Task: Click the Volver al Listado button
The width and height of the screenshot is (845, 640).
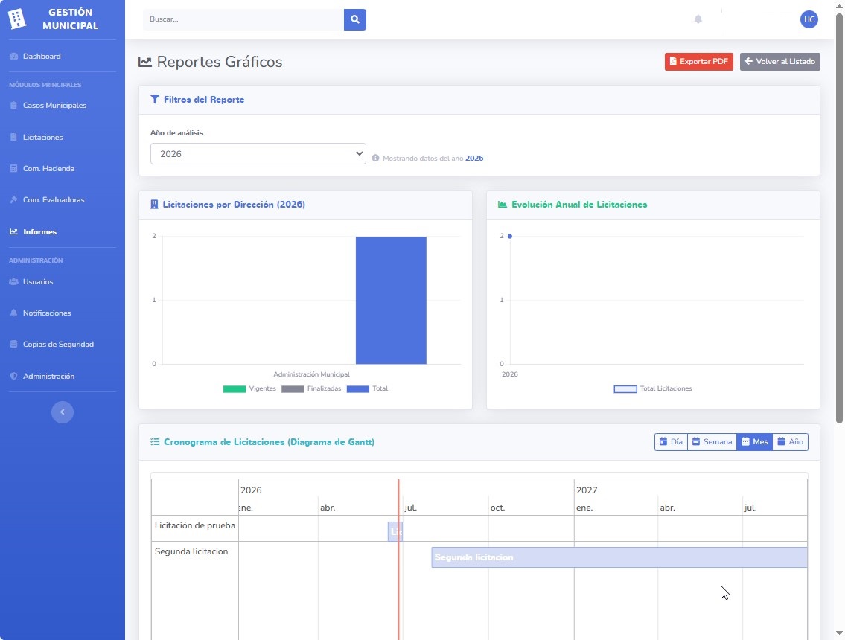Action: [779, 62]
